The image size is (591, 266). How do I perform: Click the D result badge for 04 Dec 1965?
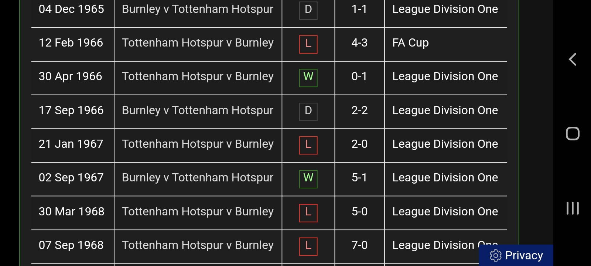pyautogui.click(x=308, y=10)
